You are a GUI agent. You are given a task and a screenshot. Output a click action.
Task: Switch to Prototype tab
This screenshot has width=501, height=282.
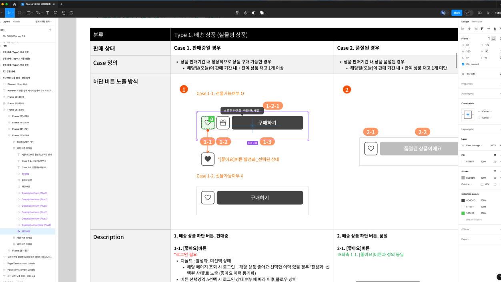[477, 22]
